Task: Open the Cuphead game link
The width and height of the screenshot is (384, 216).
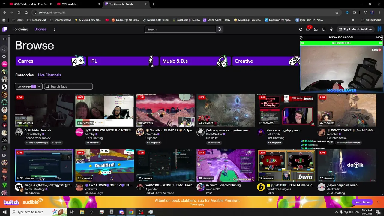Action: pyautogui.click(x=151, y=138)
